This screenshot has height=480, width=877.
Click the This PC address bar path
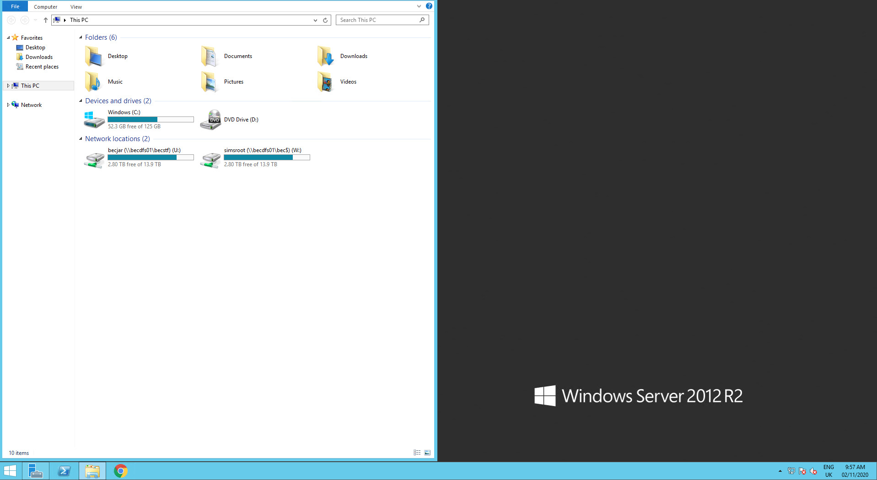coord(79,20)
